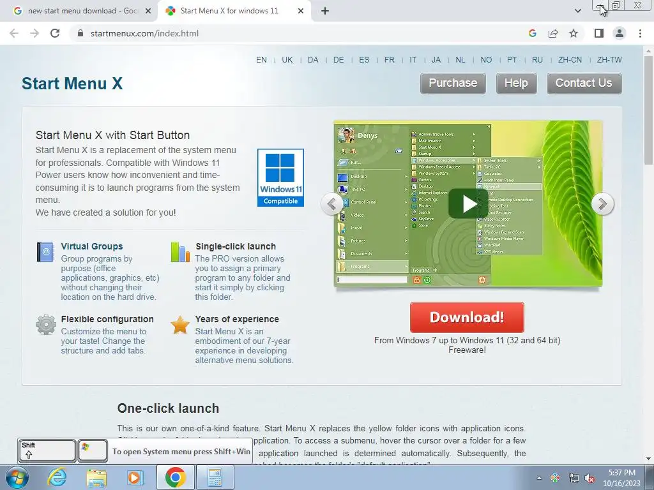Open the Windows Start orb
The height and width of the screenshot is (490, 654).
click(x=17, y=477)
